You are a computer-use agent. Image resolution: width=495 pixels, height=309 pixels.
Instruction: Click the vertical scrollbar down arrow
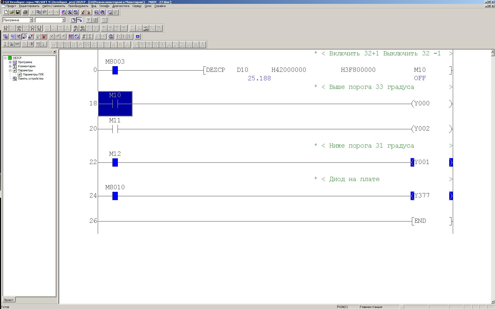click(x=493, y=302)
